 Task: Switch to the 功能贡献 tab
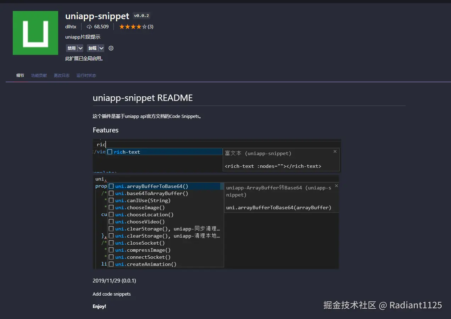click(39, 75)
